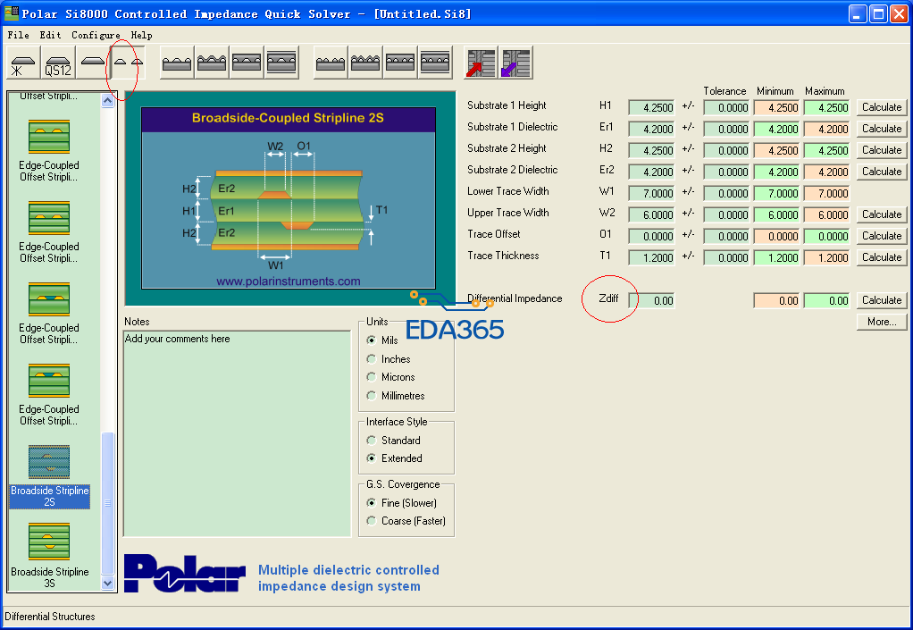Click the W1 maximum value field
This screenshot has width=913, height=630.
tap(827, 193)
